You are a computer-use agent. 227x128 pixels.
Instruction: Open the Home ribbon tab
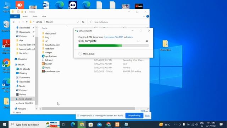(25, 16)
